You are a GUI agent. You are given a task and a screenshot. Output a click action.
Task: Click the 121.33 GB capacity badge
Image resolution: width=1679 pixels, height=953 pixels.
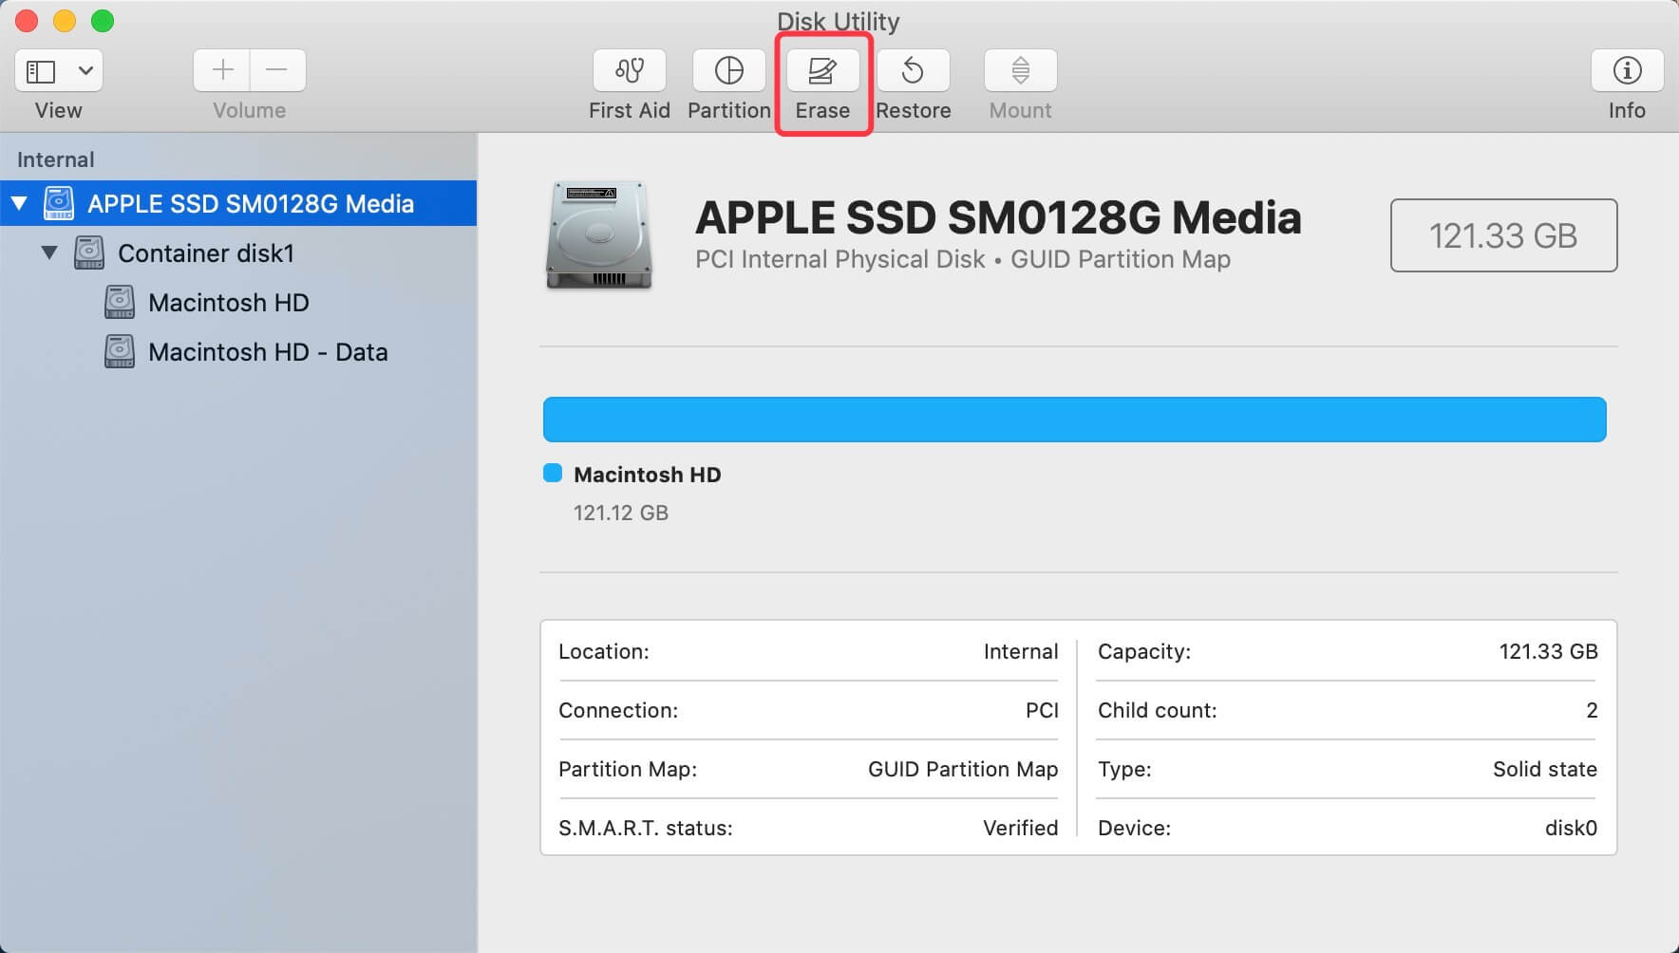[x=1503, y=235]
